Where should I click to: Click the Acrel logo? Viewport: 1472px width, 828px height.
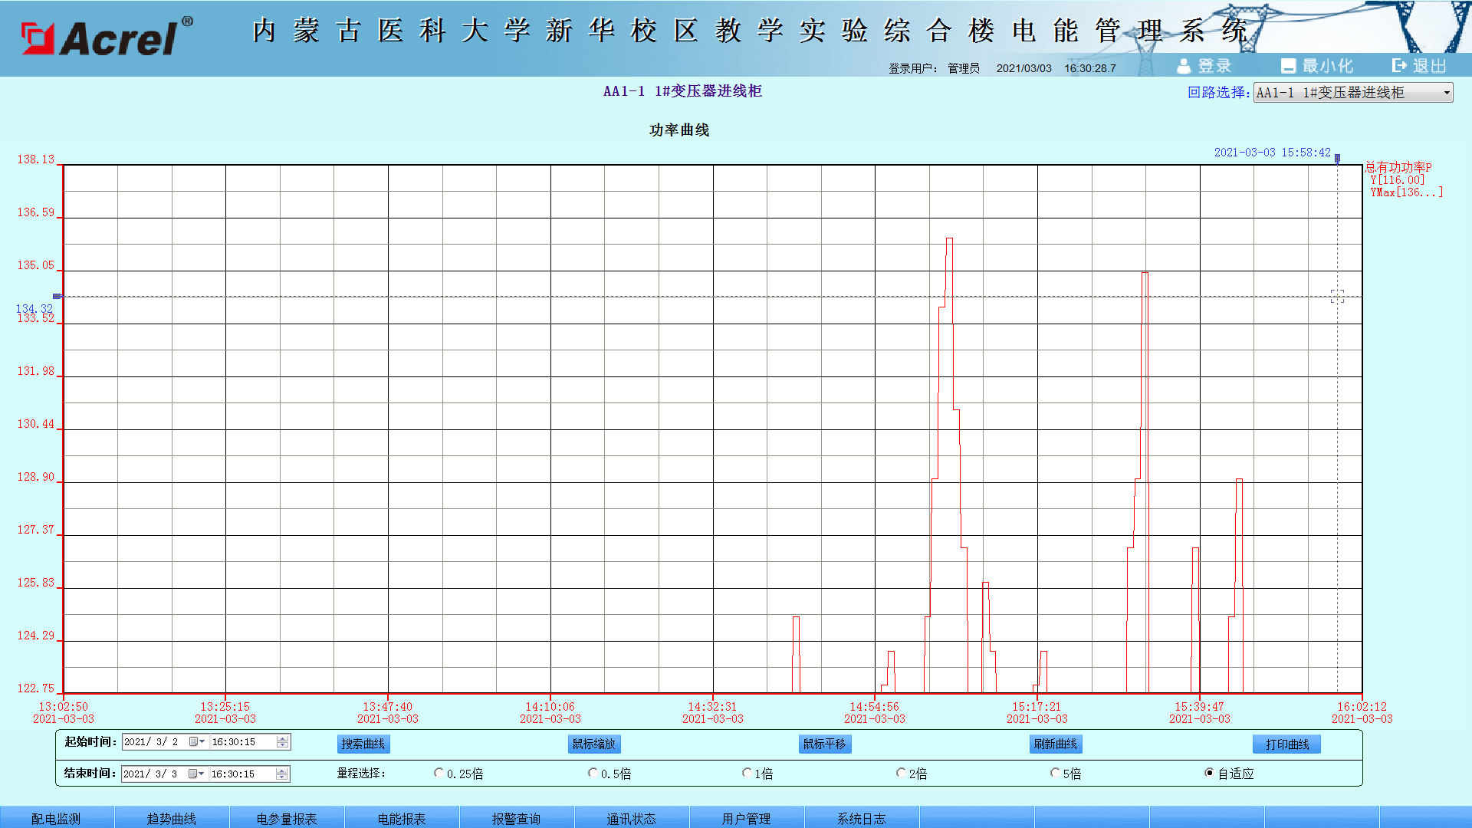107,37
